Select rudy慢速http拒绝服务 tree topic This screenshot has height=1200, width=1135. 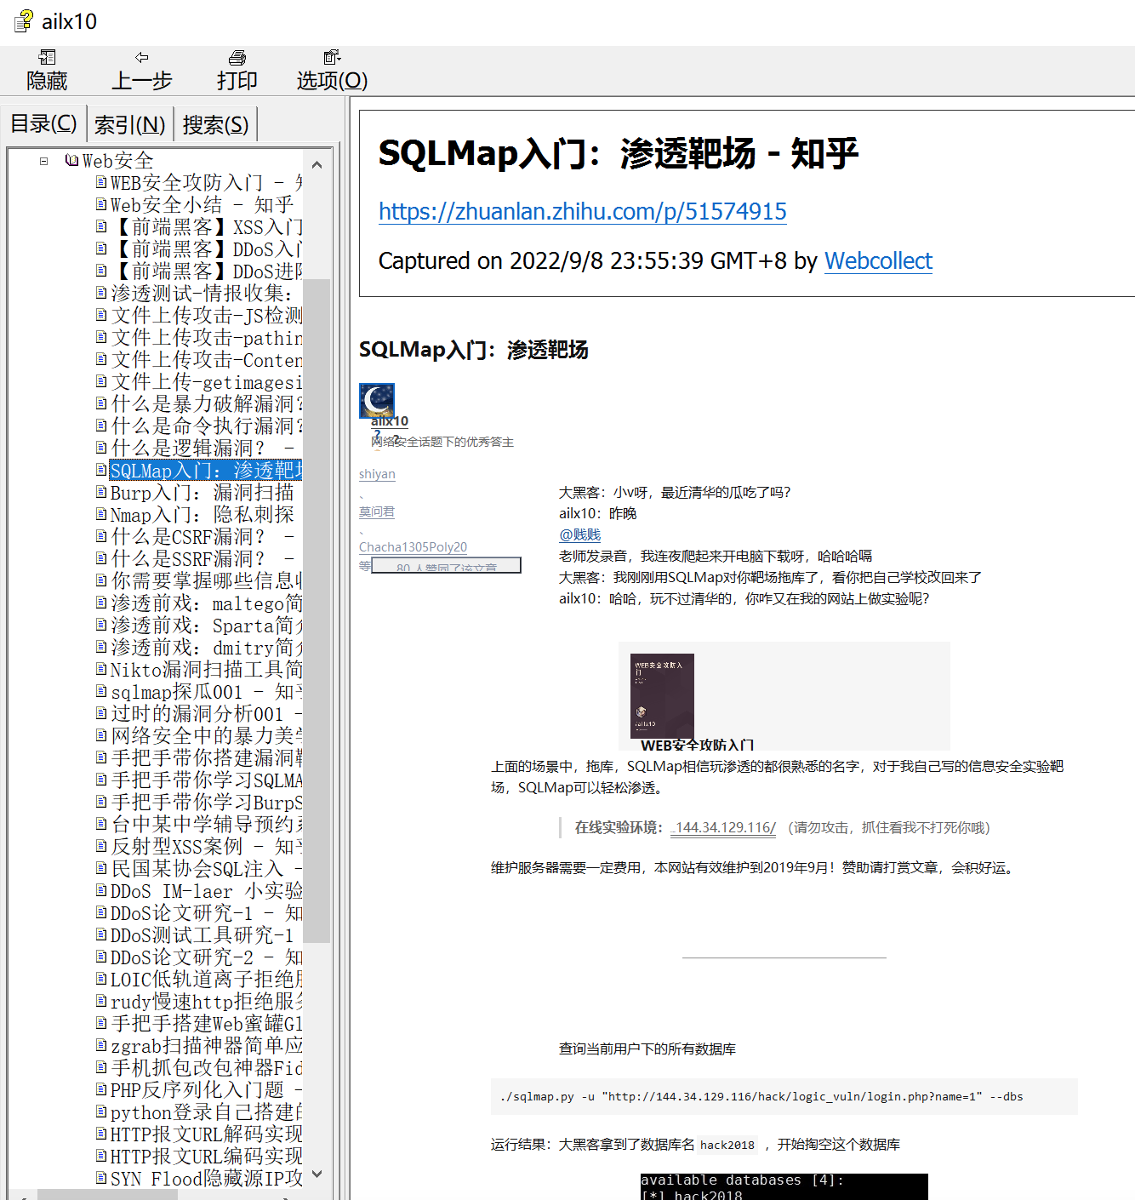[x=205, y=1001]
